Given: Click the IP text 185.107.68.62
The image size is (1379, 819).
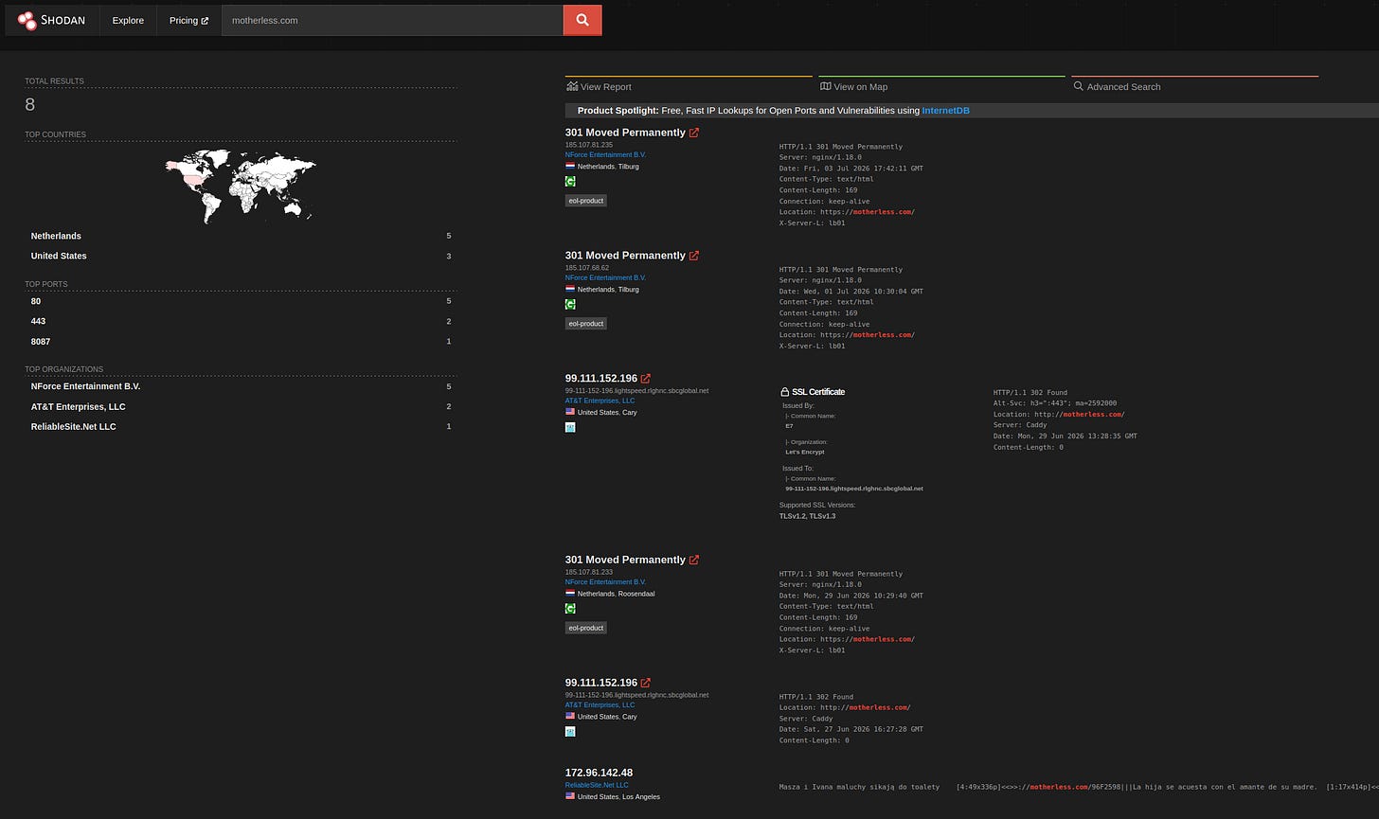Looking at the screenshot, I should pos(587,268).
